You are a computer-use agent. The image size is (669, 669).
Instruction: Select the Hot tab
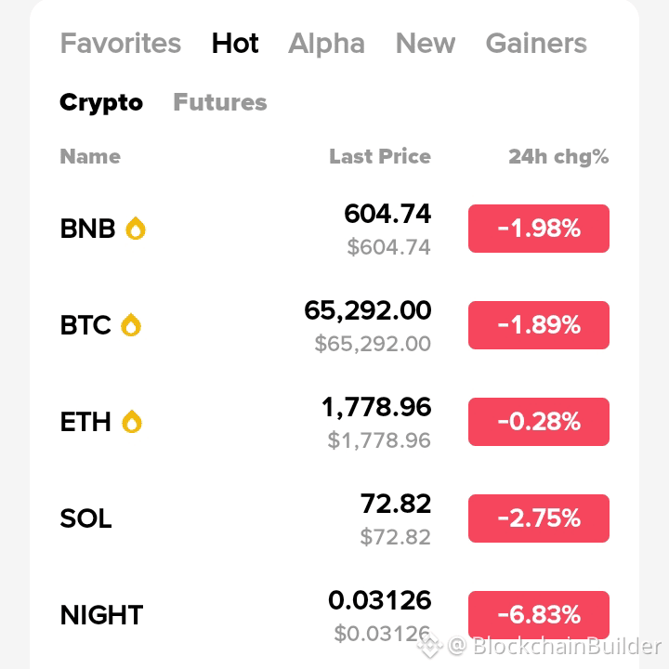235,43
